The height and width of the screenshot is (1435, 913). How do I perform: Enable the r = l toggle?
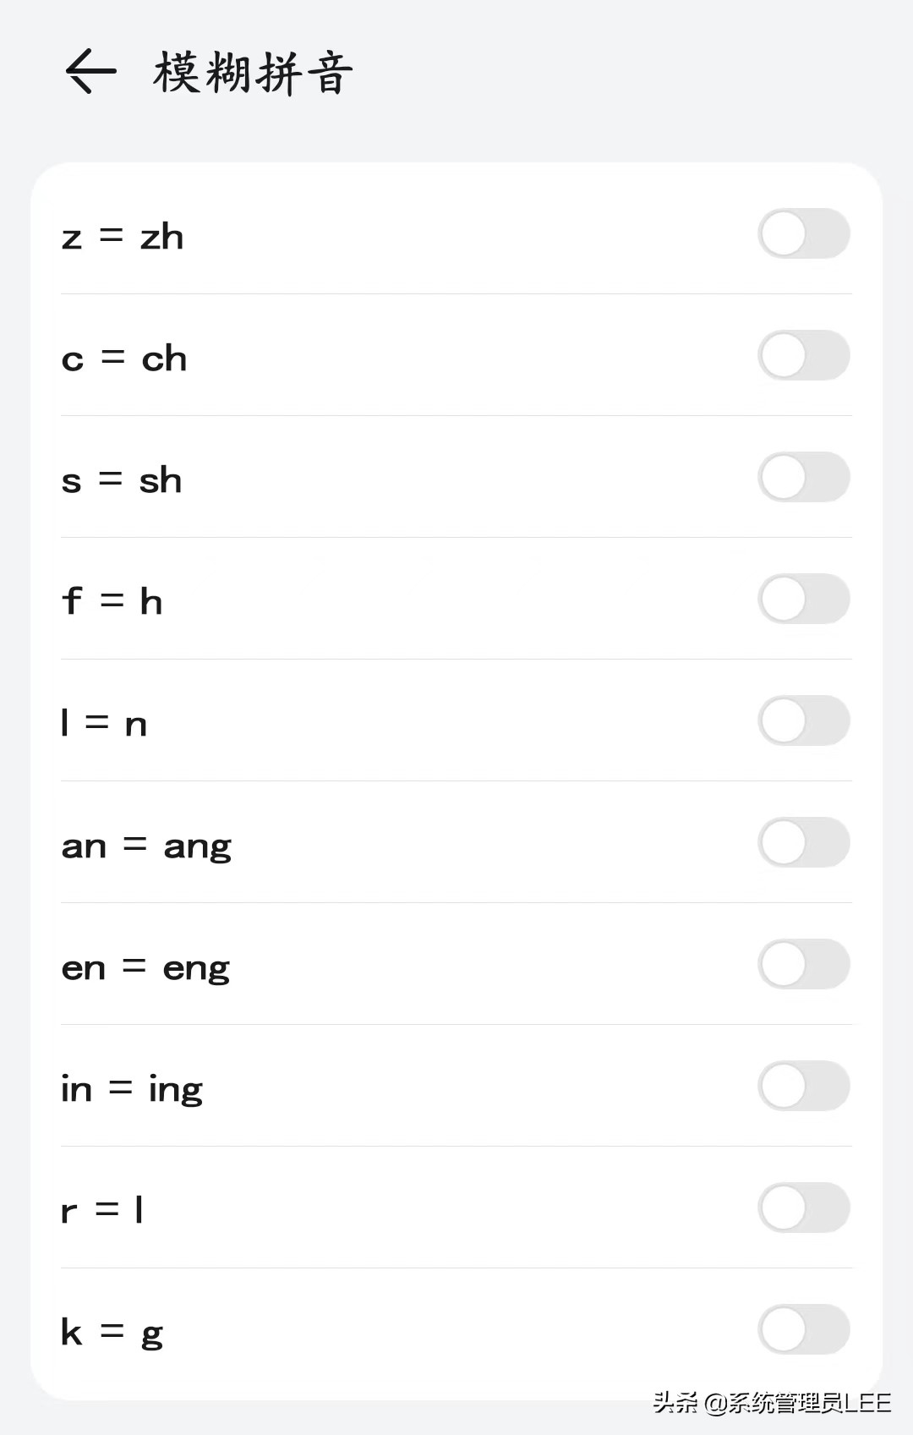click(x=803, y=1208)
